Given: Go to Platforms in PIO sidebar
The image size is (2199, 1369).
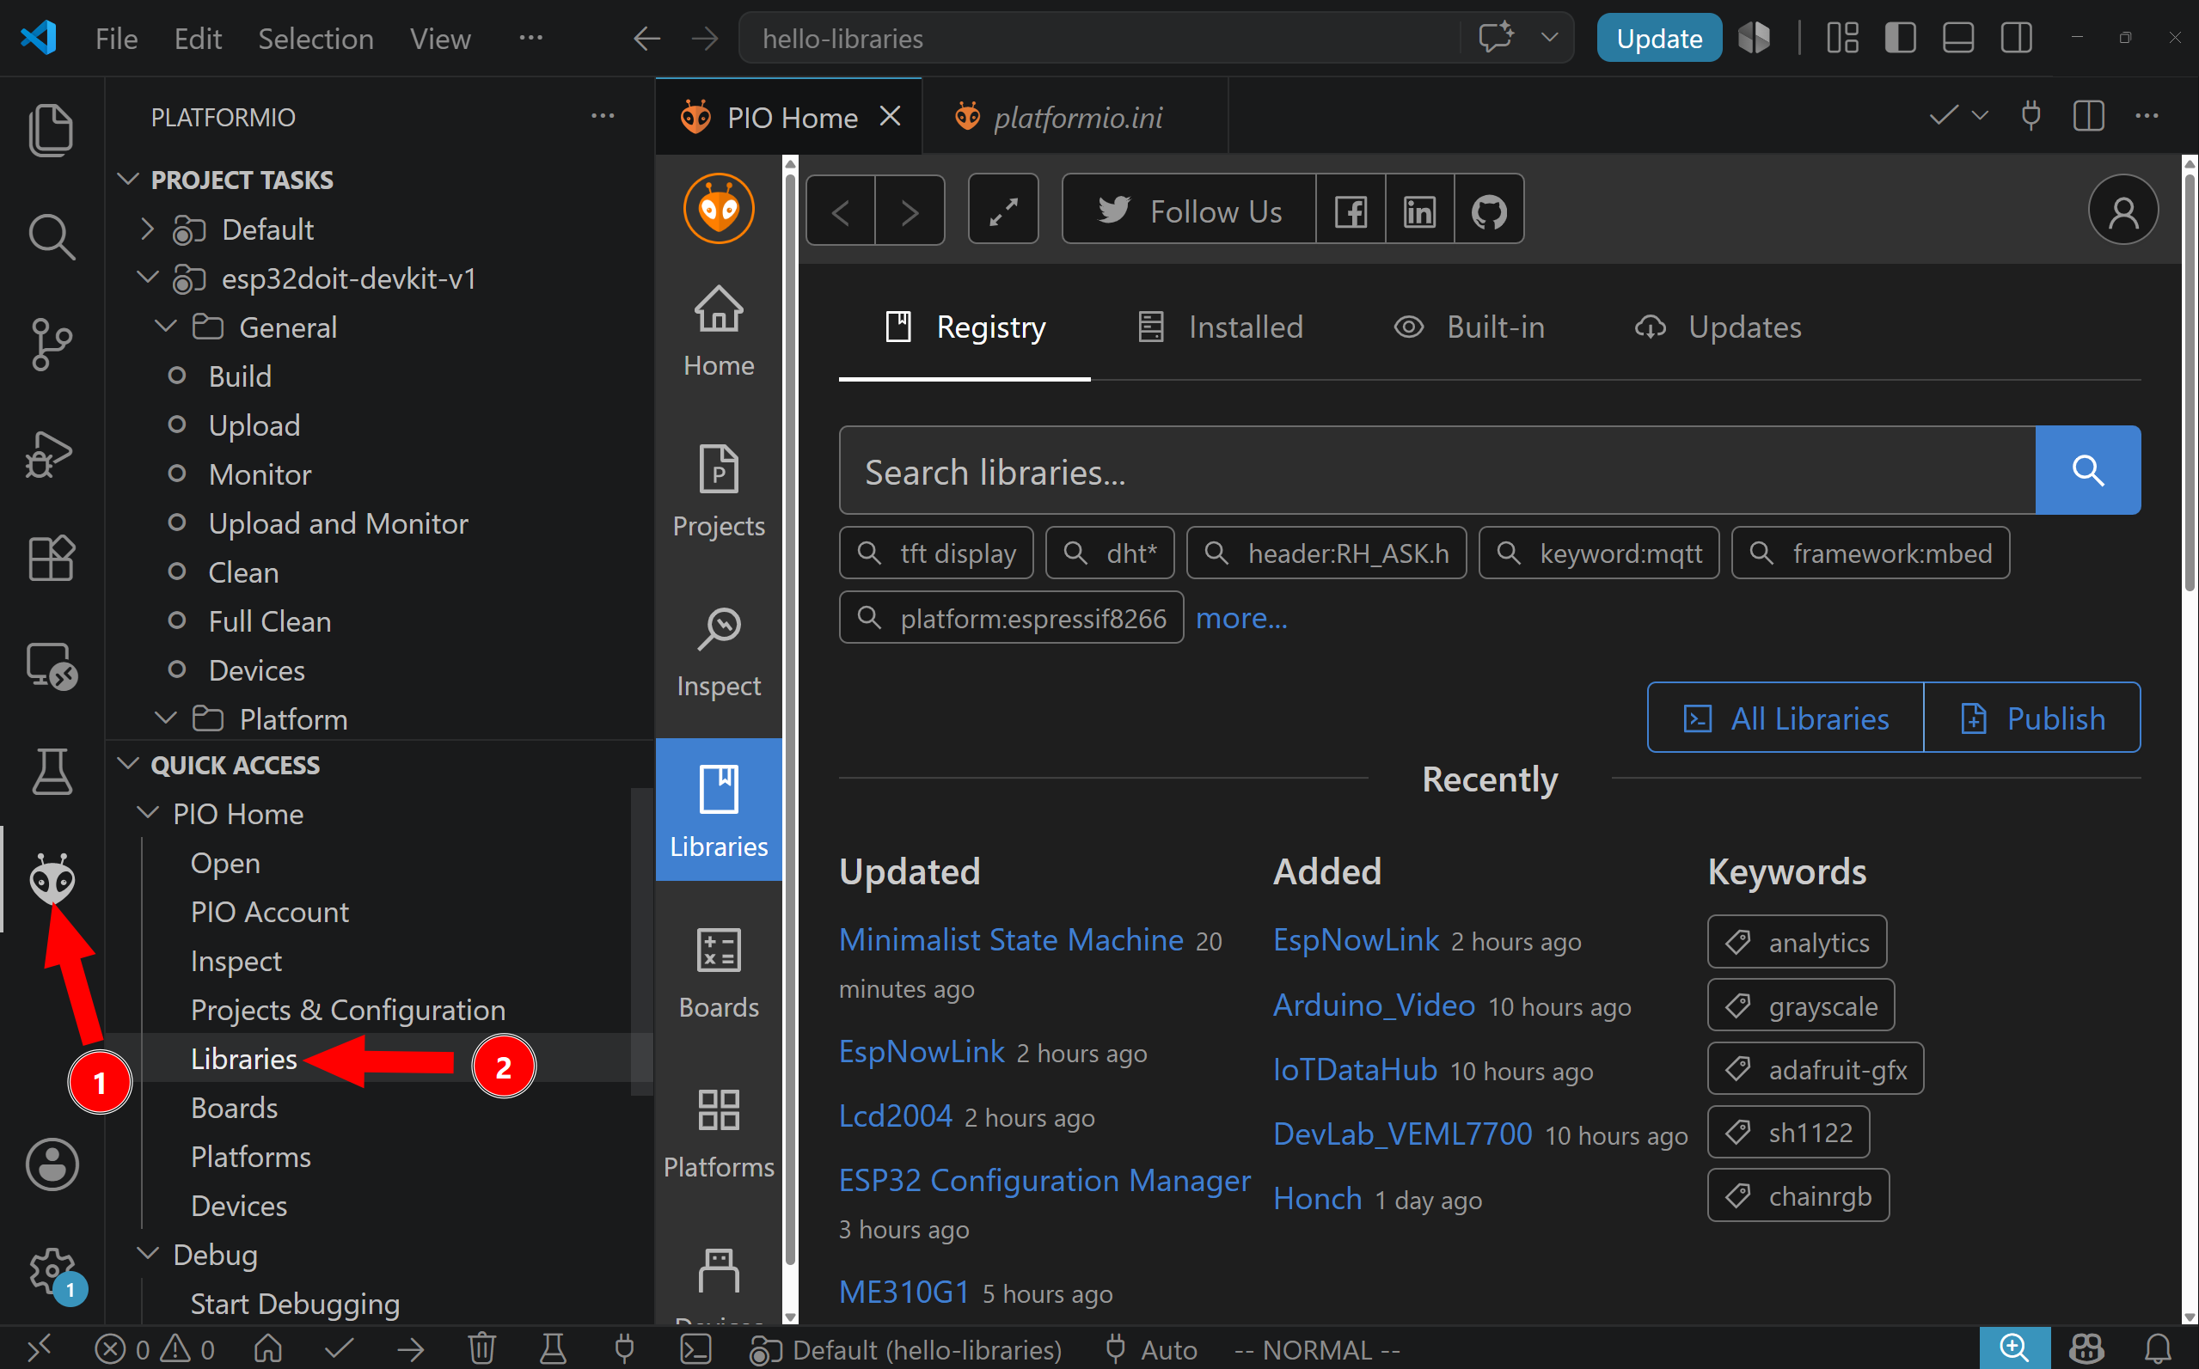Looking at the screenshot, I should [x=720, y=1133].
